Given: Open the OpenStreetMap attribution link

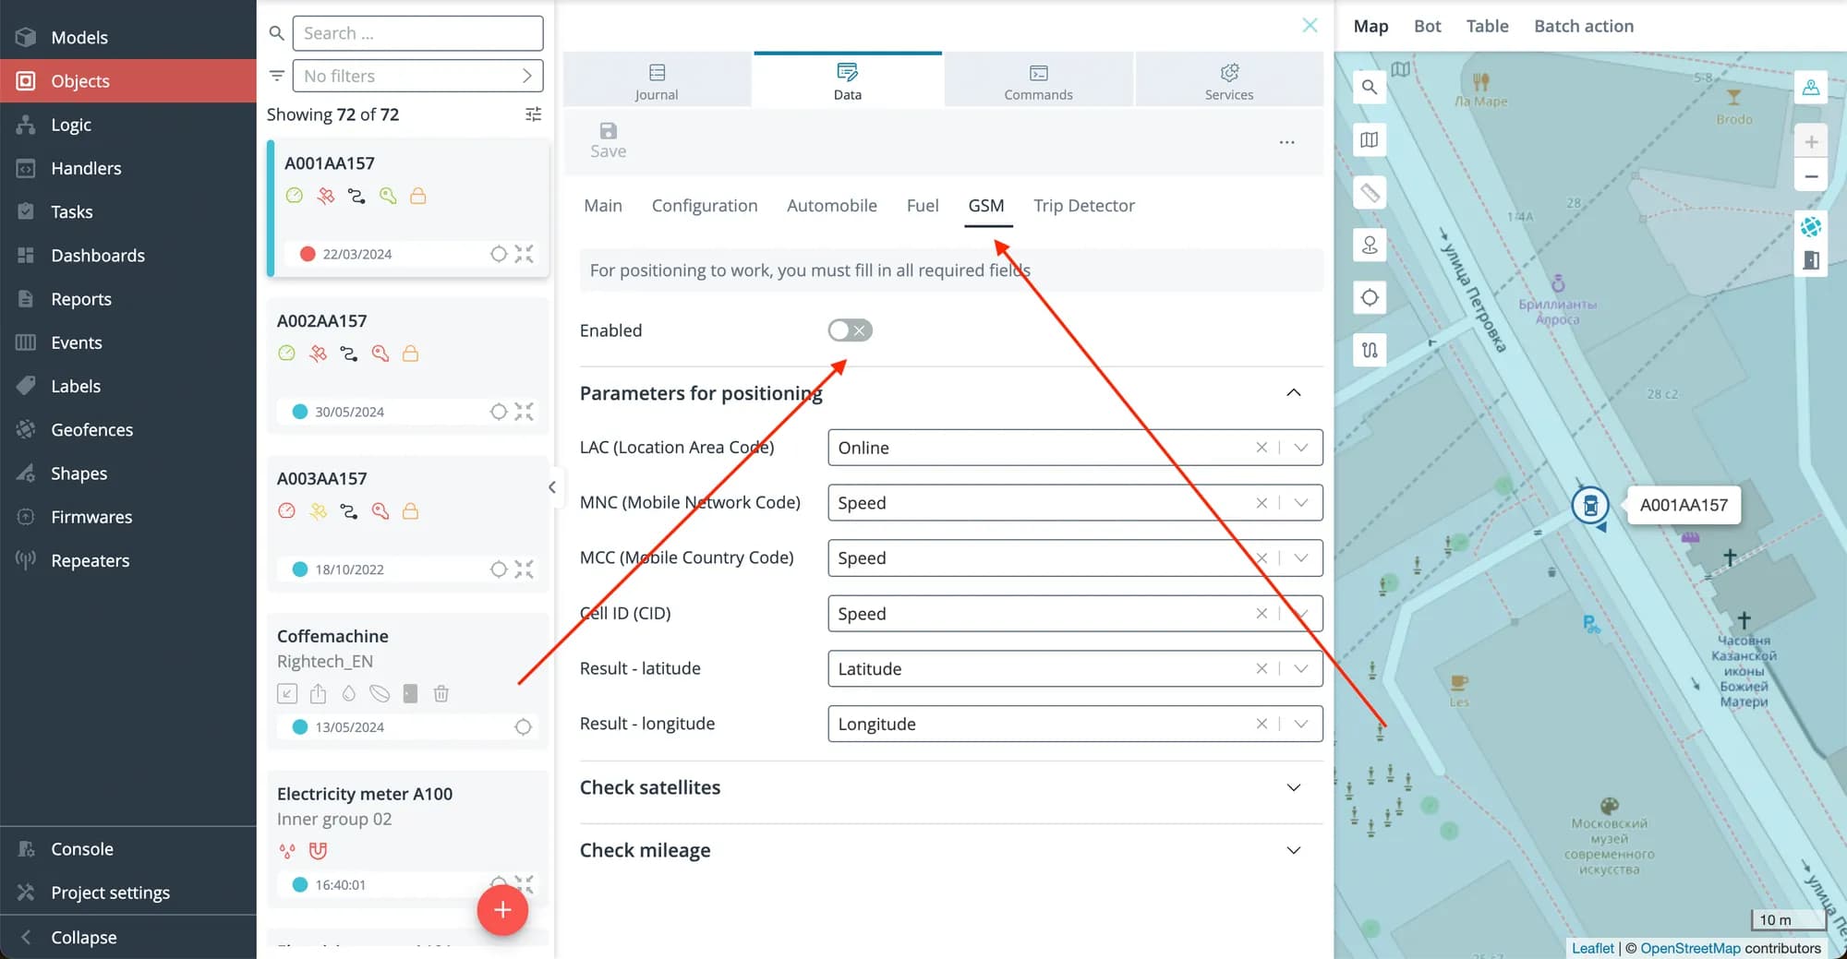Looking at the screenshot, I should click(1689, 948).
